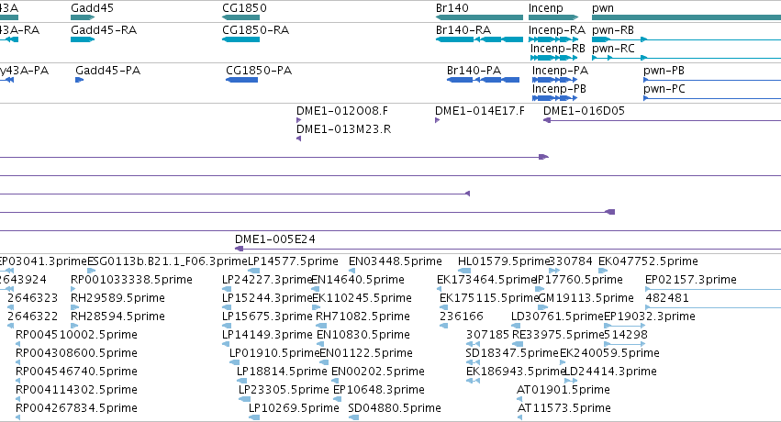Click the CG1850 gene span glyph
The width and height of the screenshot is (781, 422).
click(241, 17)
